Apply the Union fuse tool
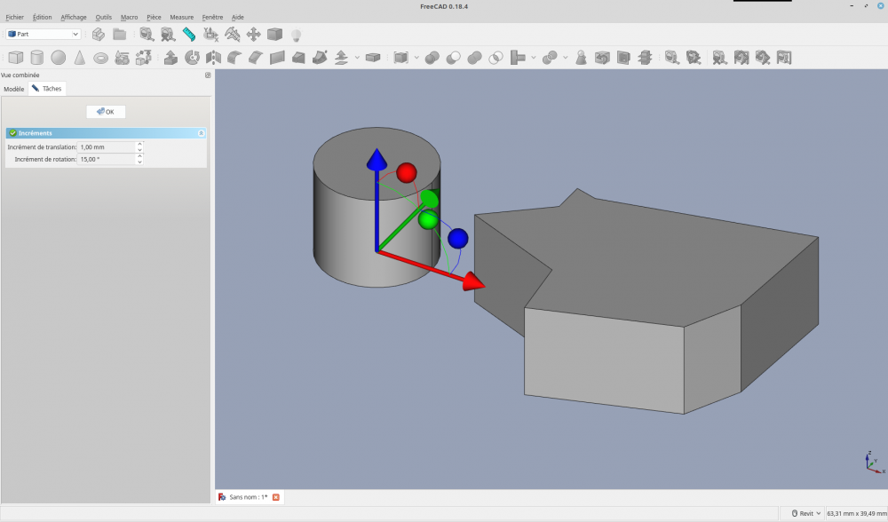This screenshot has height=522, width=888. tap(474, 57)
